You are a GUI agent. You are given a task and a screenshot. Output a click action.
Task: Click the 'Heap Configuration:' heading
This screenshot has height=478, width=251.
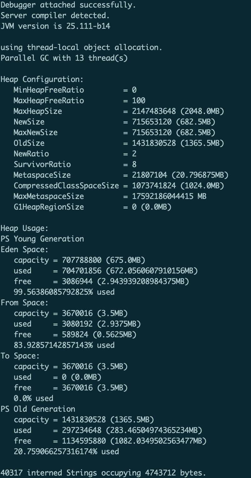pyautogui.click(x=42, y=79)
